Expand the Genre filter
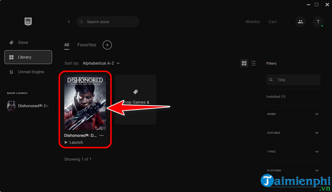 [293, 114]
